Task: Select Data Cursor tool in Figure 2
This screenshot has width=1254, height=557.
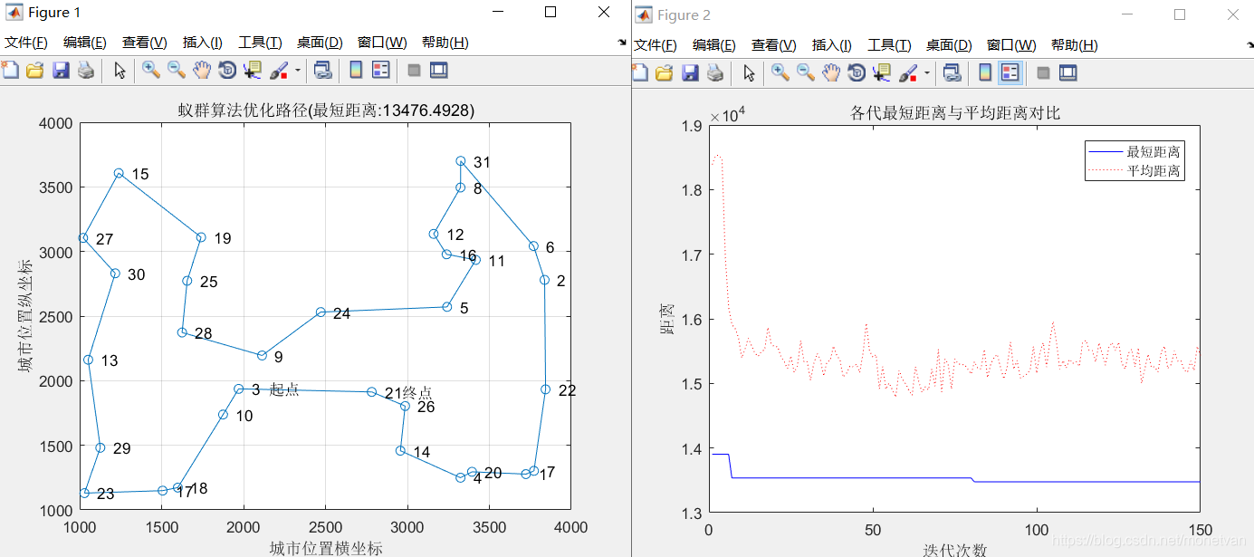Action: (881, 72)
